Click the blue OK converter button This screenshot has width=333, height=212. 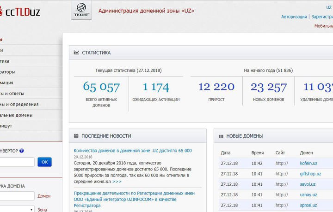[x=44, y=162]
